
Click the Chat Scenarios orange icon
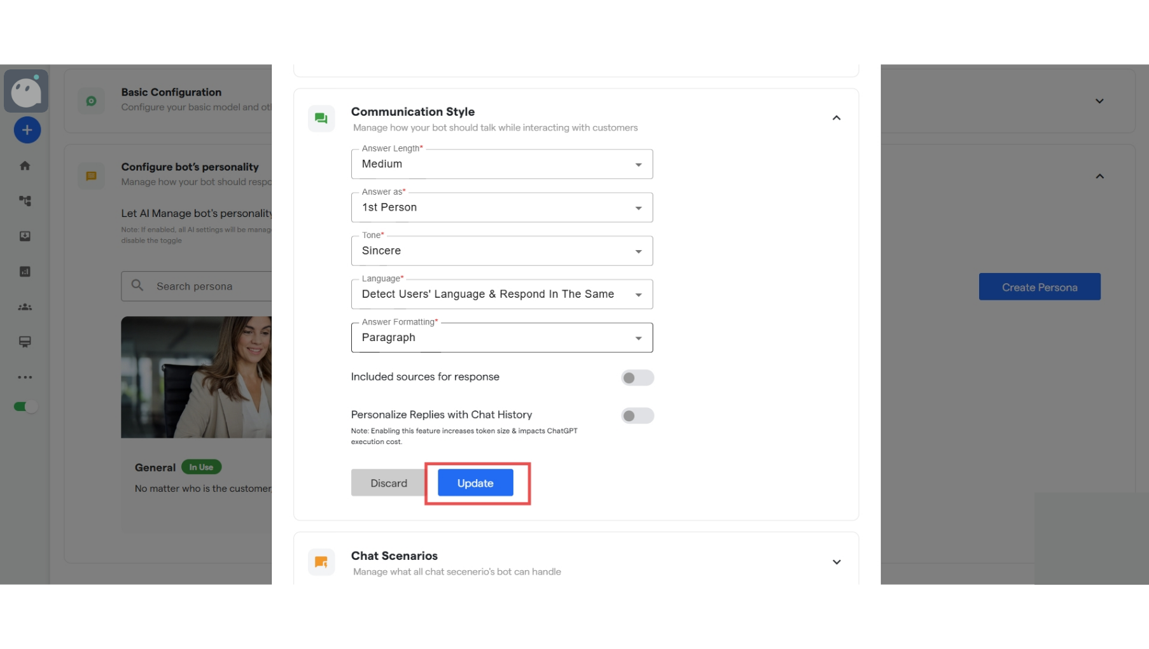[x=321, y=562]
